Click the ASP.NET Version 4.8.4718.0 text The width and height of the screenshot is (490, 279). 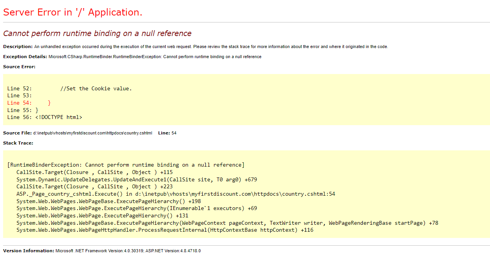pos(173,251)
